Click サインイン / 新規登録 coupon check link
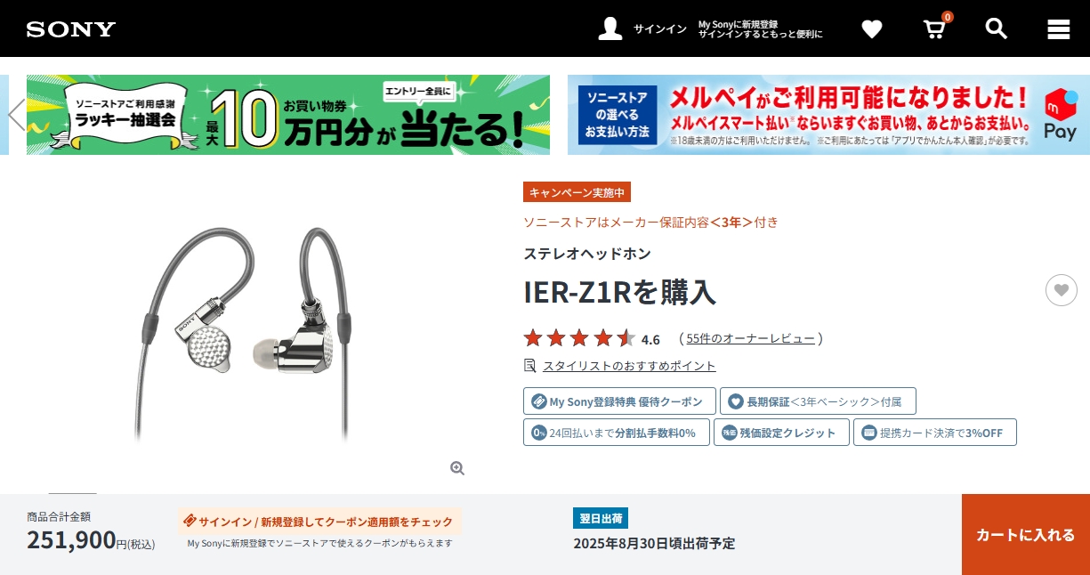1090x575 pixels. 319,522
